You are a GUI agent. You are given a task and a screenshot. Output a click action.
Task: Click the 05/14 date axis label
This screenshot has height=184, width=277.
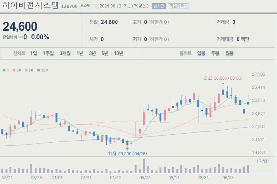[174, 178]
